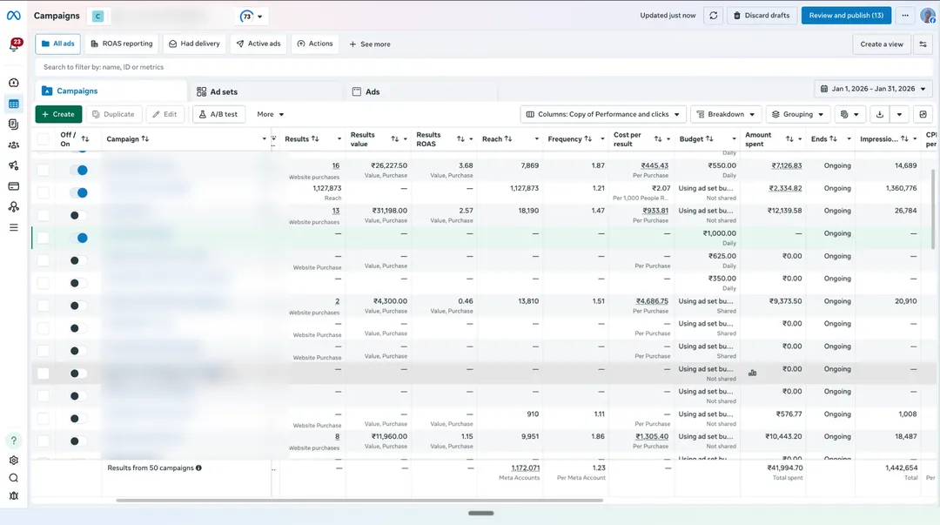Select Campaigns table icon in sidebar

coord(14,104)
